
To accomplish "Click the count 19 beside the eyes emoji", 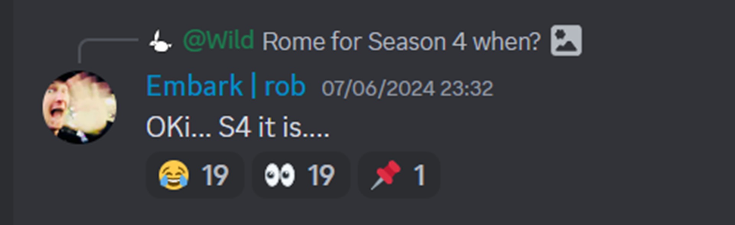I will coord(321,175).
